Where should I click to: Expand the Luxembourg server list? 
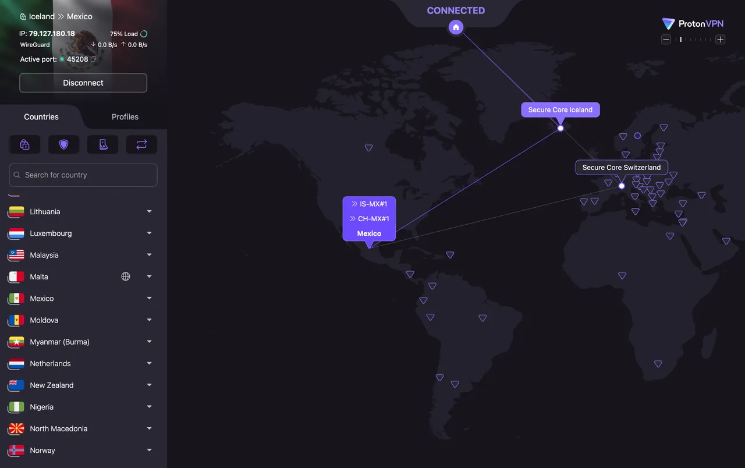(x=150, y=233)
